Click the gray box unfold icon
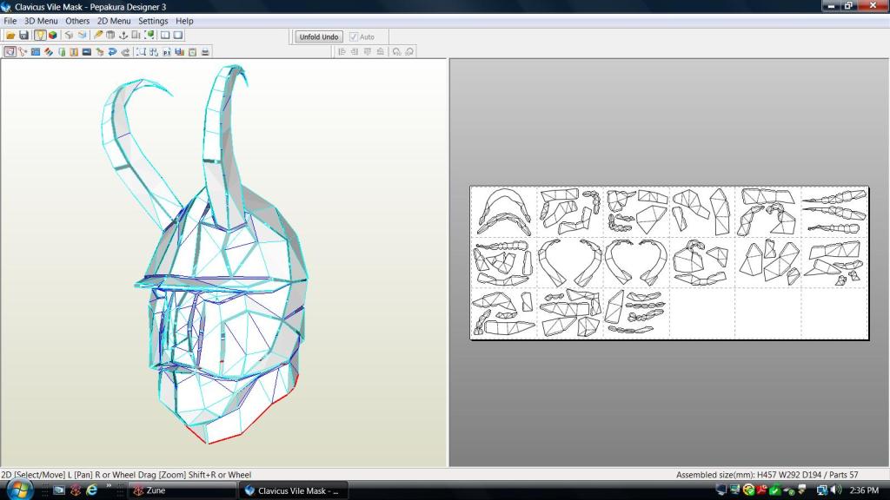The height and width of the screenshot is (500, 890). [69, 35]
